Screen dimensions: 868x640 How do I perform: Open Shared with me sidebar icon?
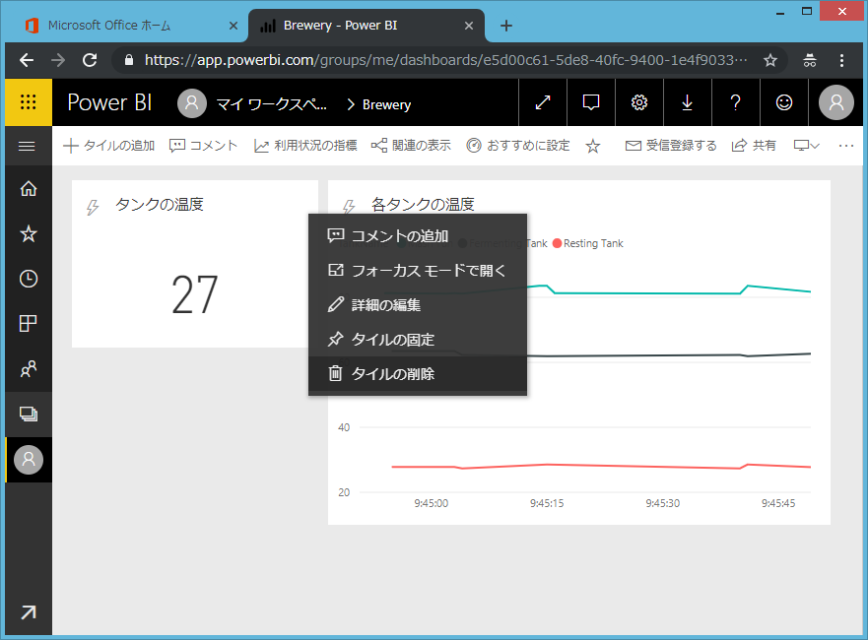click(x=29, y=368)
